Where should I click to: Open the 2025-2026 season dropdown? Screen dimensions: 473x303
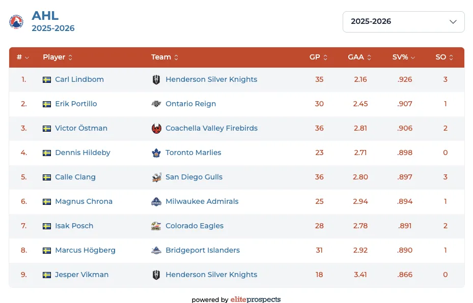click(403, 22)
